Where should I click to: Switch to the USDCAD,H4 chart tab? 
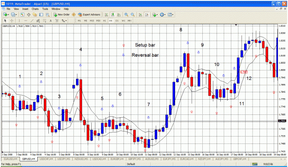[99, 159]
